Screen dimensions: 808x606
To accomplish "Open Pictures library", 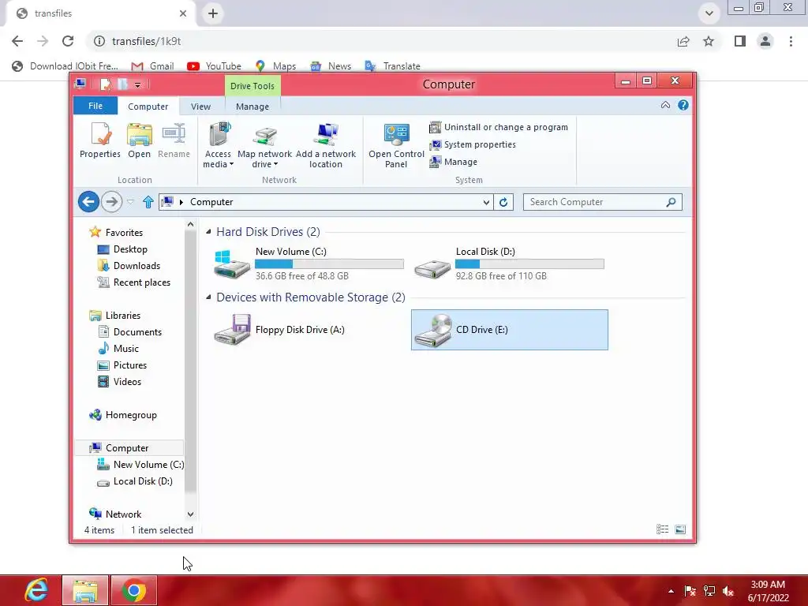I will click(x=122, y=365).
